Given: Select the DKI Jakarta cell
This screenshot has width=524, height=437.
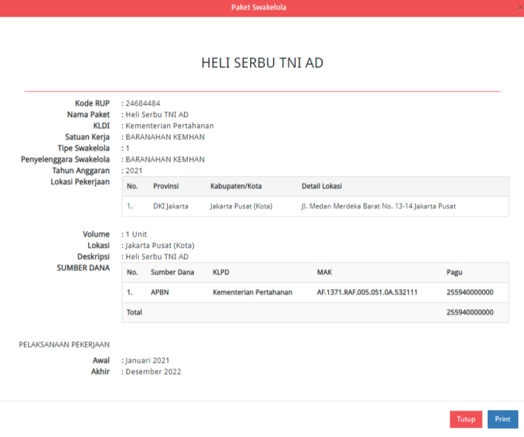Looking at the screenshot, I should click(171, 206).
